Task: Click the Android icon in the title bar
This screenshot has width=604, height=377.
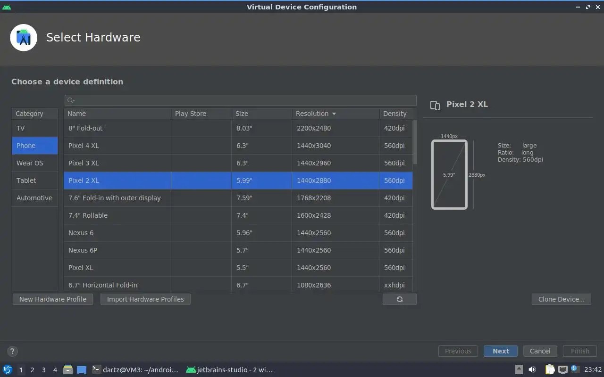Action: (x=7, y=7)
